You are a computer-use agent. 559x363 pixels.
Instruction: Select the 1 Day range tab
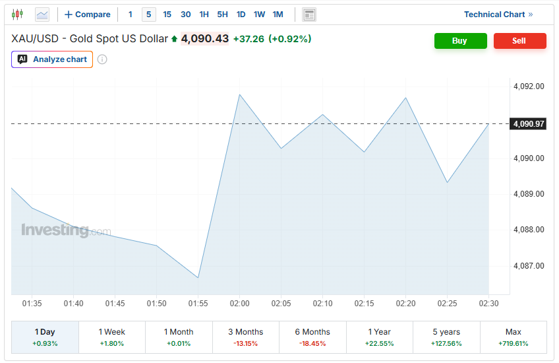tap(45, 337)
